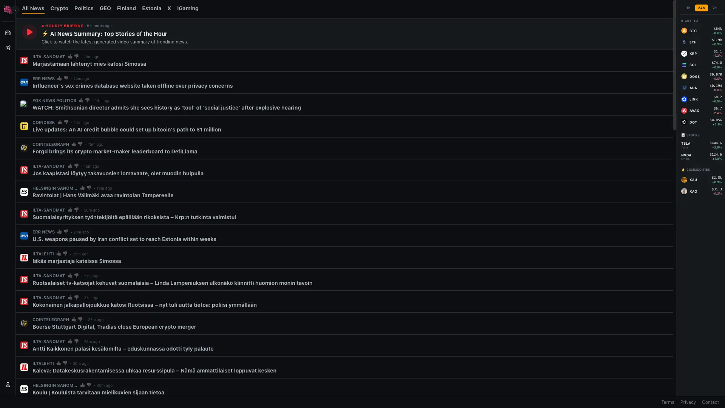Like the CoinDesk AI credit bubble story
Image resolution: width=725 pixels, height=408 pixels.
60,122
